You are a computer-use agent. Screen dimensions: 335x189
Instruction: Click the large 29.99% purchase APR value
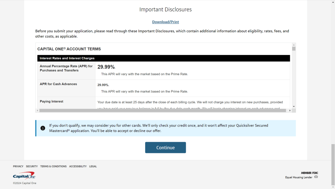click(106, 67)
